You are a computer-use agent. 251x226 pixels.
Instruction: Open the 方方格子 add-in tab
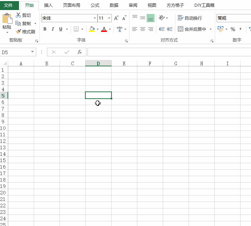pyautogui.click(x=175, y=5)
